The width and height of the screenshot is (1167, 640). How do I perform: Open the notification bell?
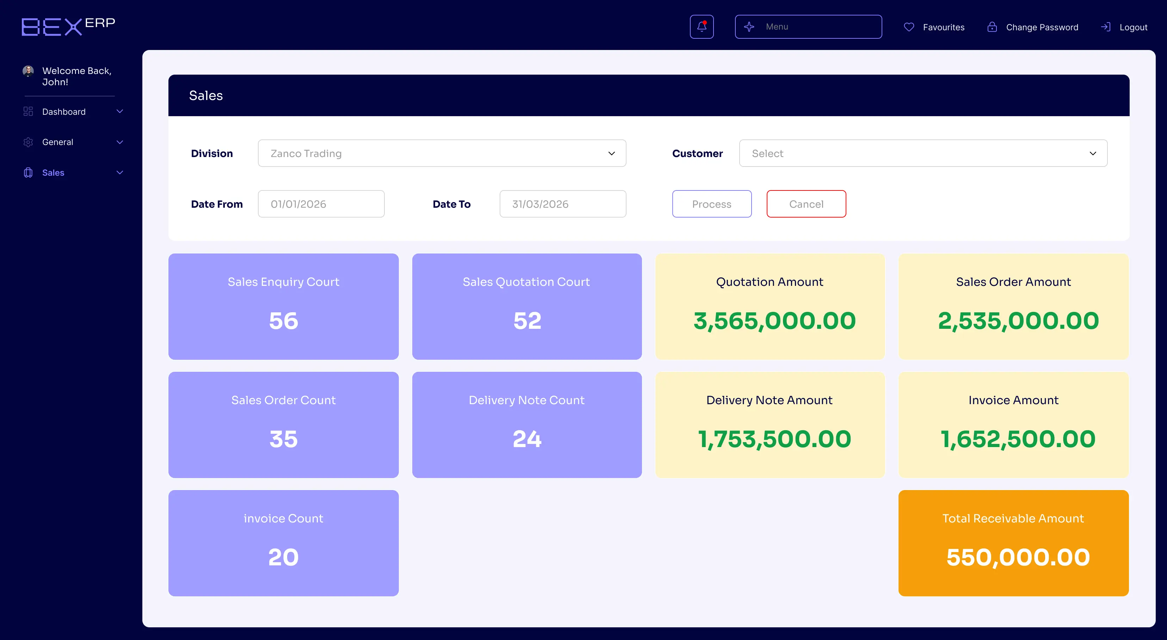click(701, 26)
